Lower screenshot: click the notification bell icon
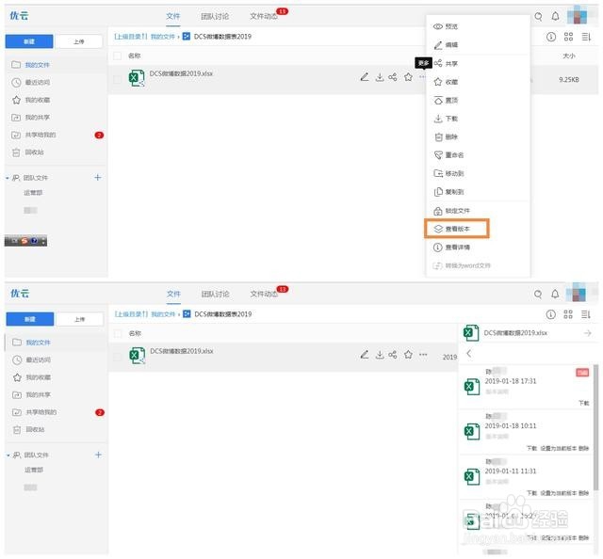 tap(555, 294)
